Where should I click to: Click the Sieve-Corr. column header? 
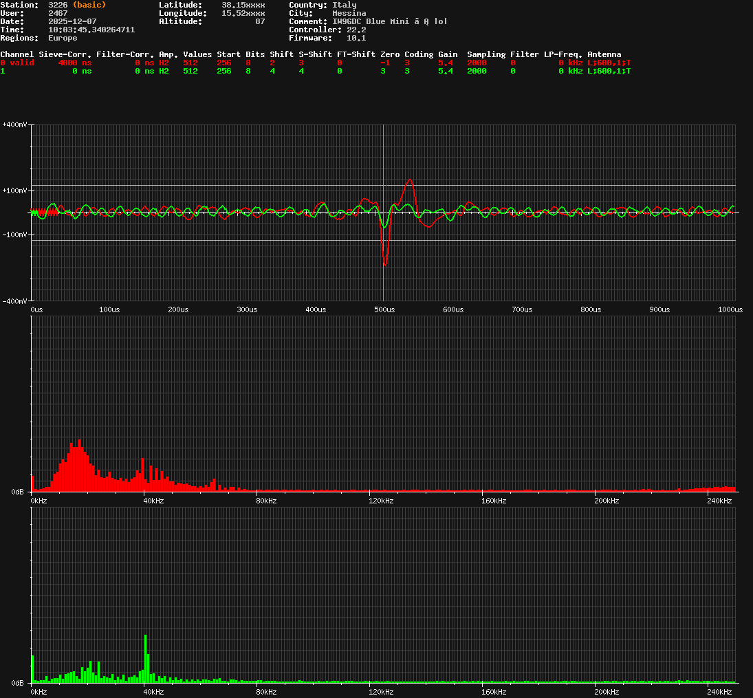click(x=65, y=54)
